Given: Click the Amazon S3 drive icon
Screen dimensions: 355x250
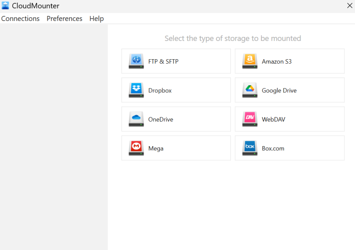Looking at the screenshot, I should click(x=250, y=61).
